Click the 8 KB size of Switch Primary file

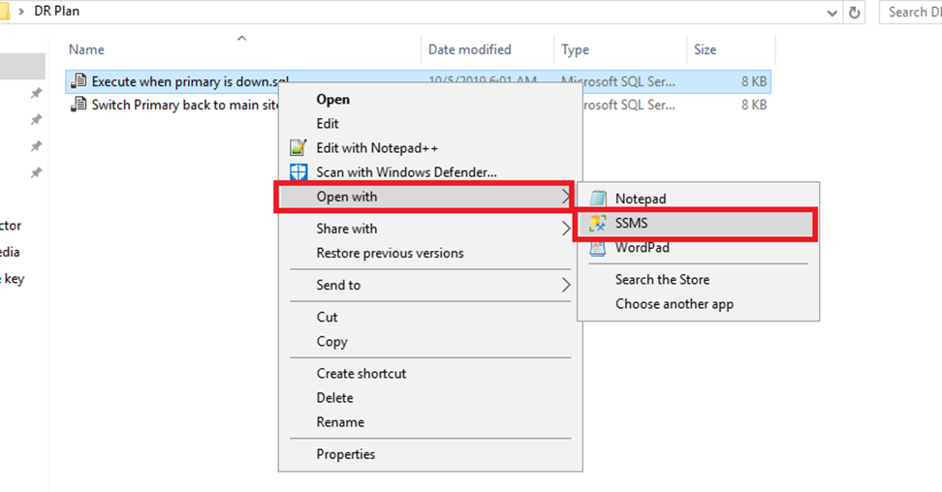753,106
